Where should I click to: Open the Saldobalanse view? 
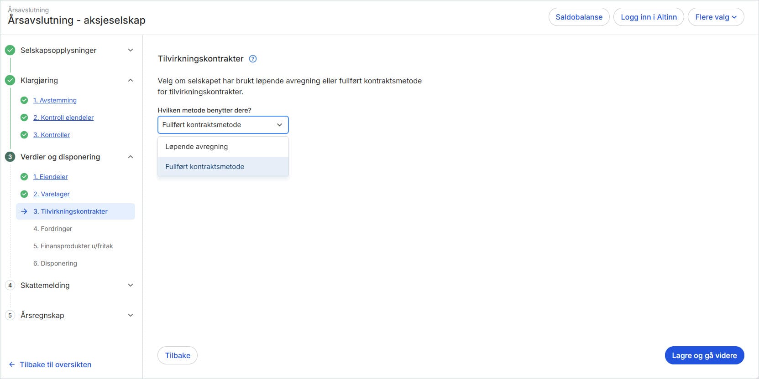click(x=579, y=17)
